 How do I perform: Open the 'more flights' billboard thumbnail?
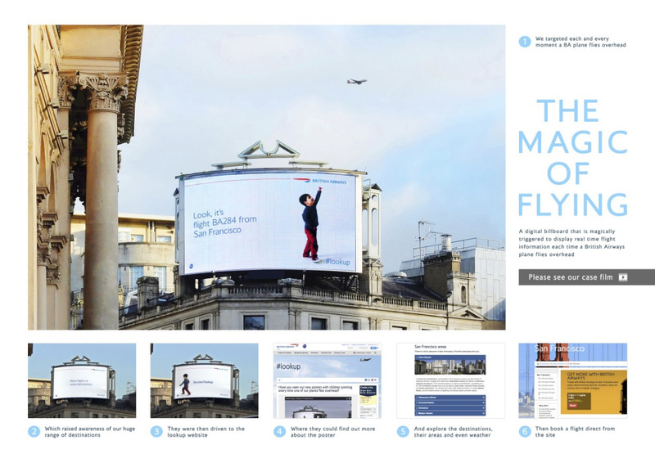[x=82, y=380]
